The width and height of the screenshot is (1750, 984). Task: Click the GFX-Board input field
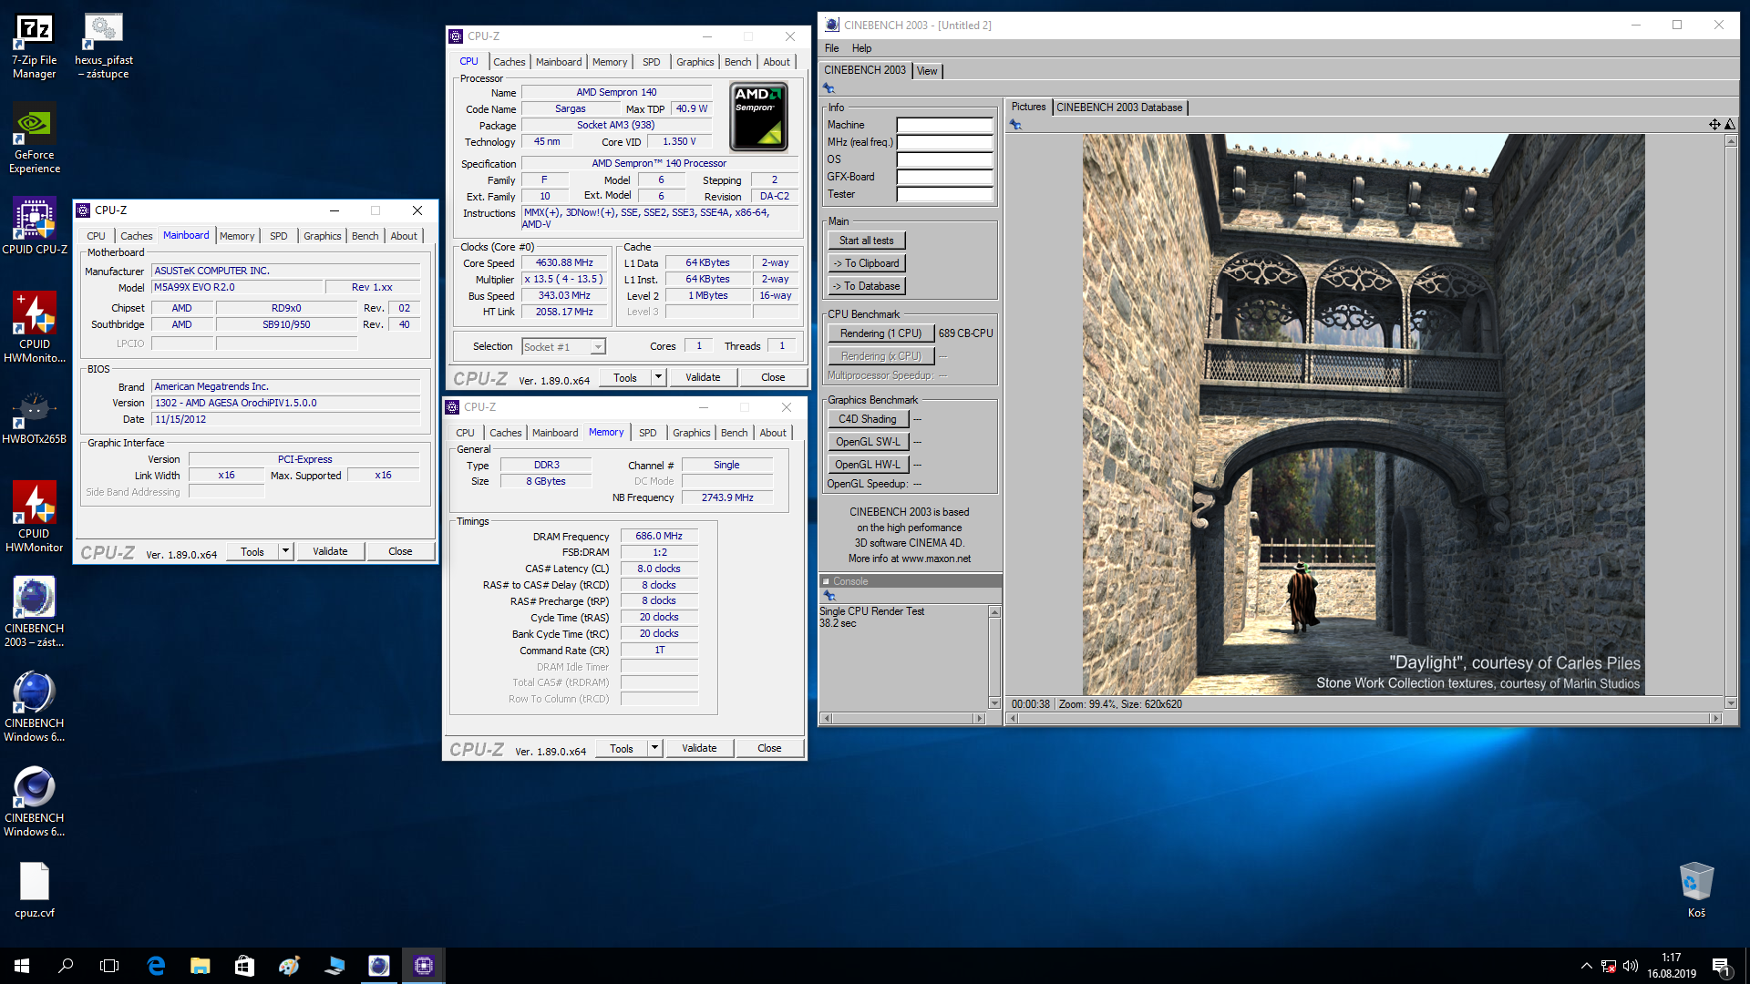pos(944,177)
